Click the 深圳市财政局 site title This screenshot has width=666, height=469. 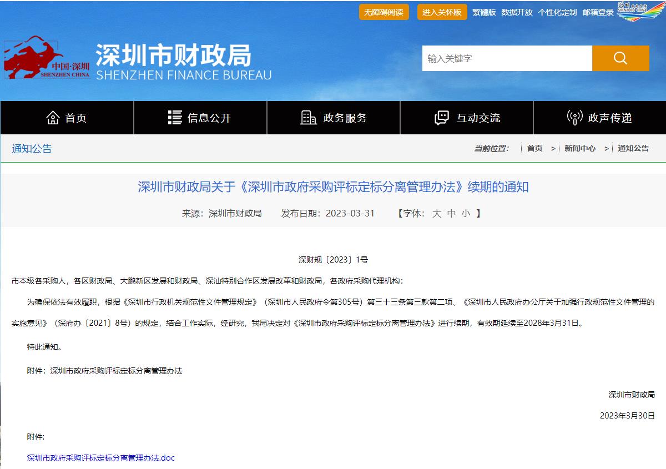174,55
